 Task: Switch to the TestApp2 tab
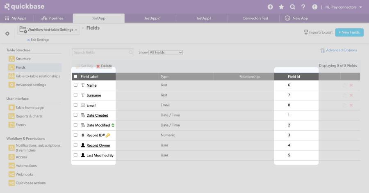click(x=152, y=18)
